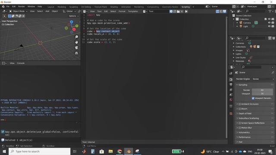Select the box select tool icon
The height and width of the screenshot is (155, 276).
tap(9, 16)
